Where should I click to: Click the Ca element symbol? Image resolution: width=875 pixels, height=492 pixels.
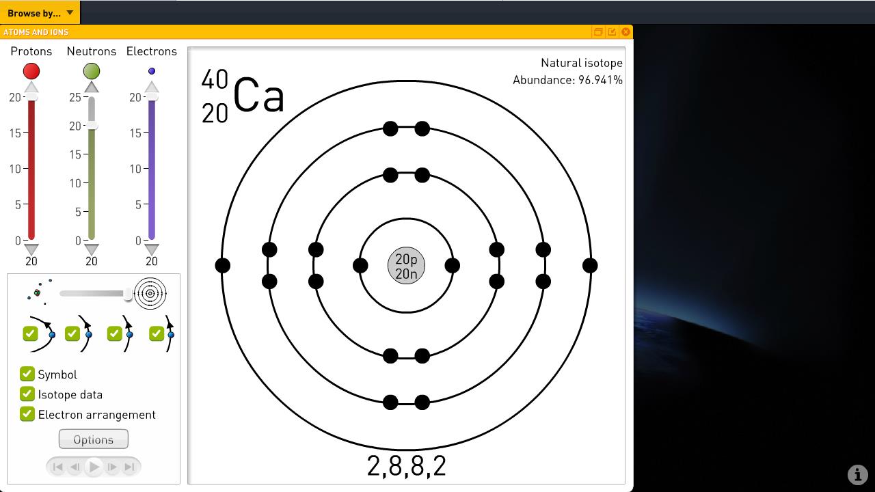click(x=258, y=95)
